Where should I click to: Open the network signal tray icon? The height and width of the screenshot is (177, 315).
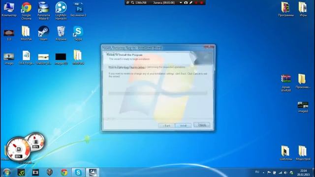pyautogui.click(x=280, y=173)
